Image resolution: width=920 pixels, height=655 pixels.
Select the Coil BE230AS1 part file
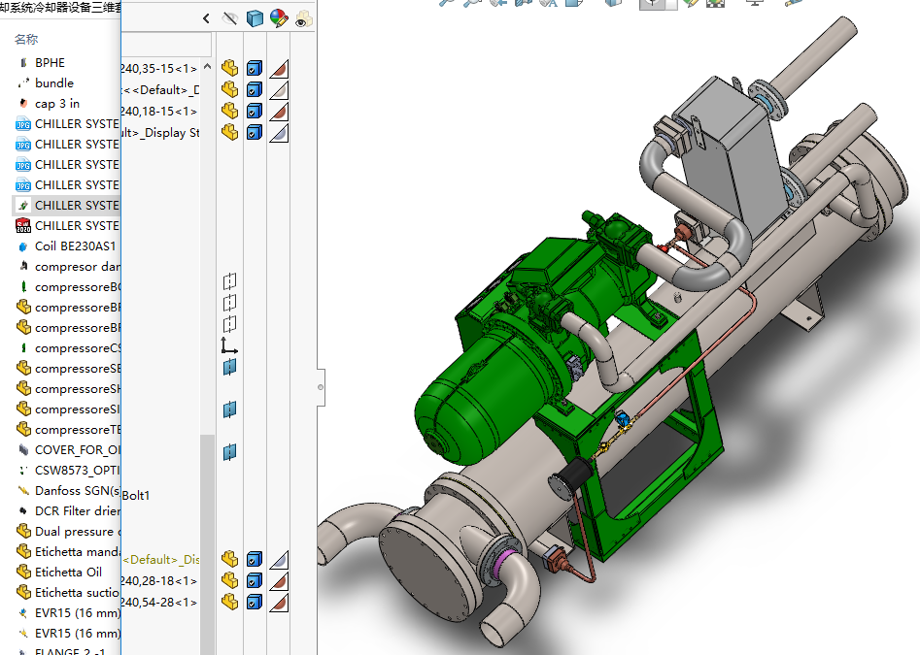75,246
